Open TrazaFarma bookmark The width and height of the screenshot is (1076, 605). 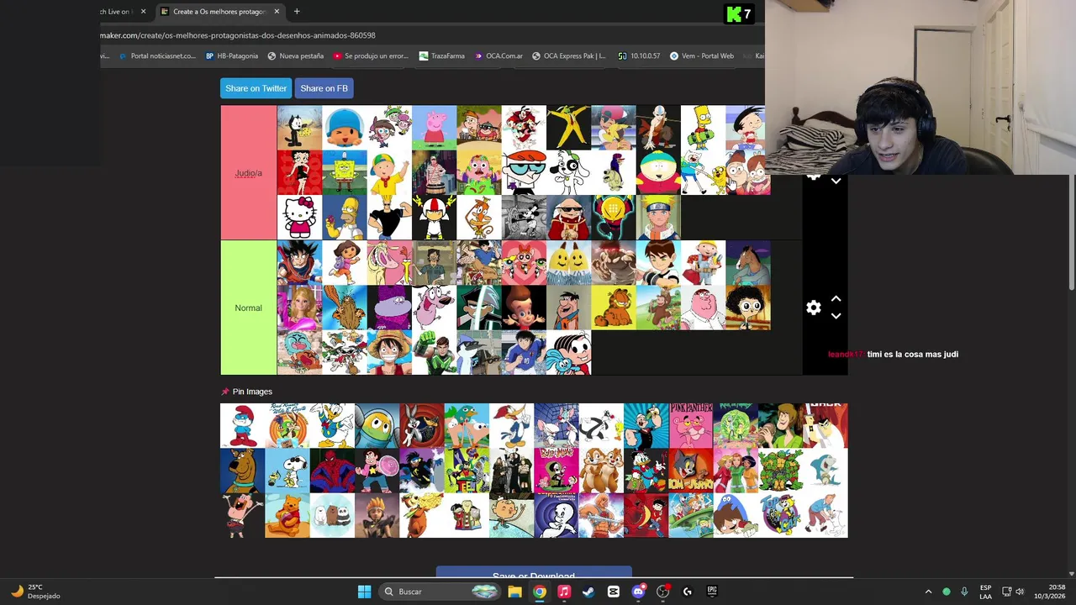tap(442, 56)
